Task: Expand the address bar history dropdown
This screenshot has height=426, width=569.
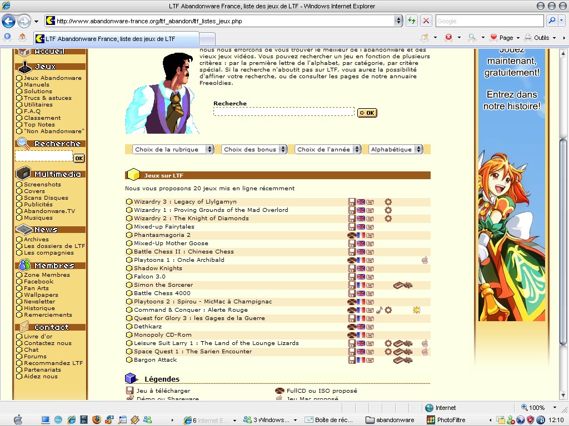Action: [398, 21]
